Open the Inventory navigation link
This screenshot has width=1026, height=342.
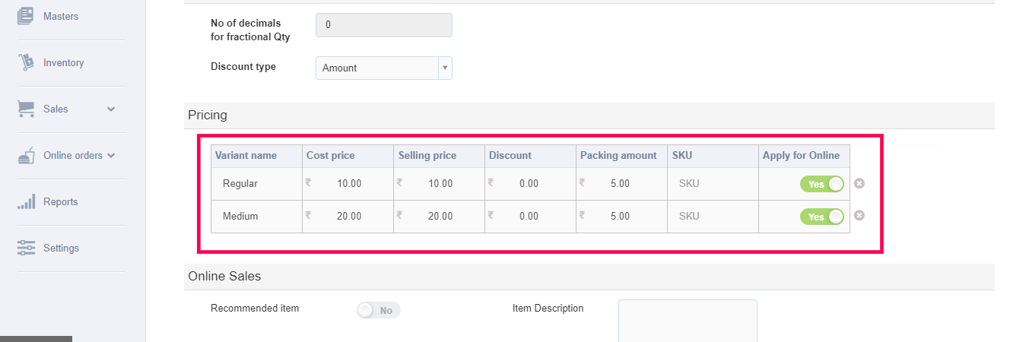coord(64,63)
